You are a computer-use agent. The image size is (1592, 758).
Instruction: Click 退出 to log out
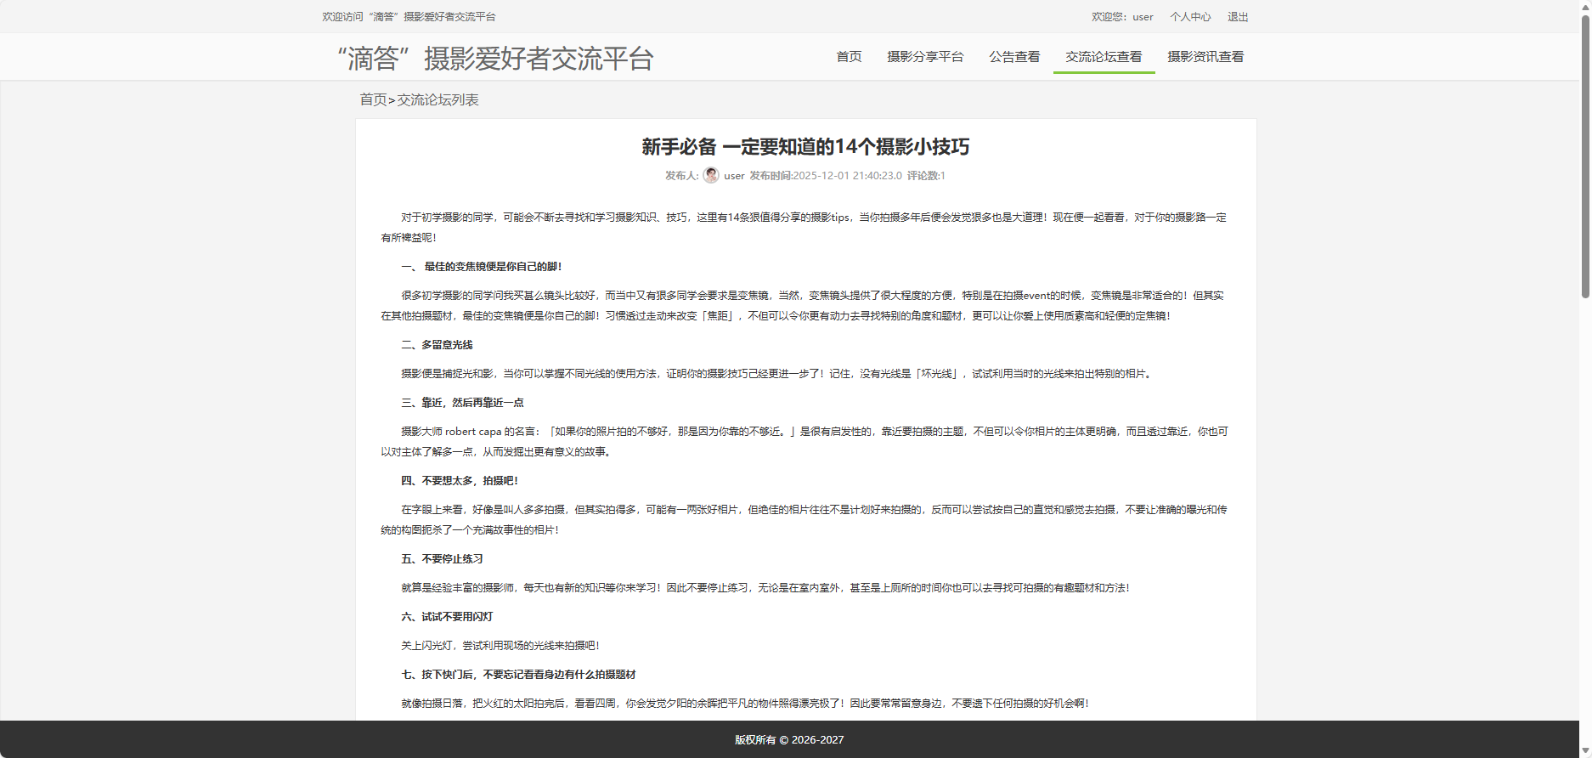click(1238, 17)
